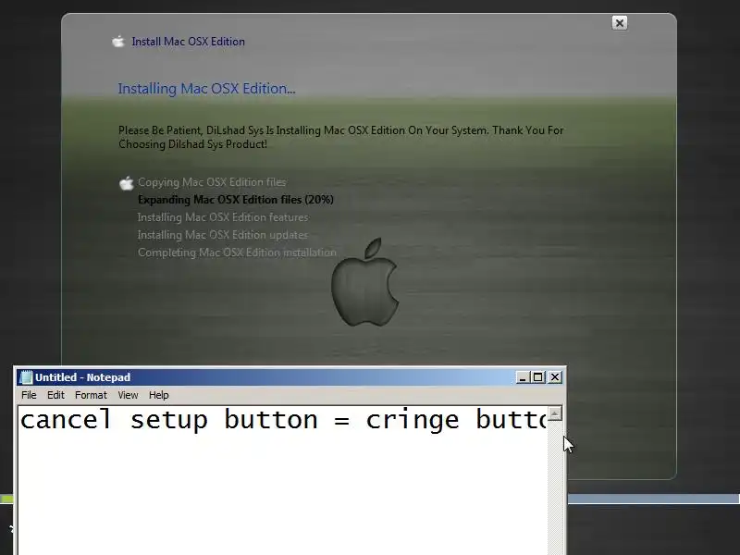
Task: Click the Notepad document icon in title bar
Action: (26, 377)
